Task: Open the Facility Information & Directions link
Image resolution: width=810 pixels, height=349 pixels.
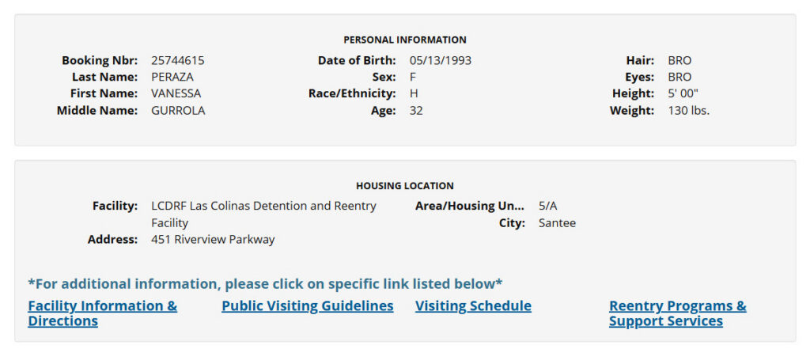Action: pos(102,306)
